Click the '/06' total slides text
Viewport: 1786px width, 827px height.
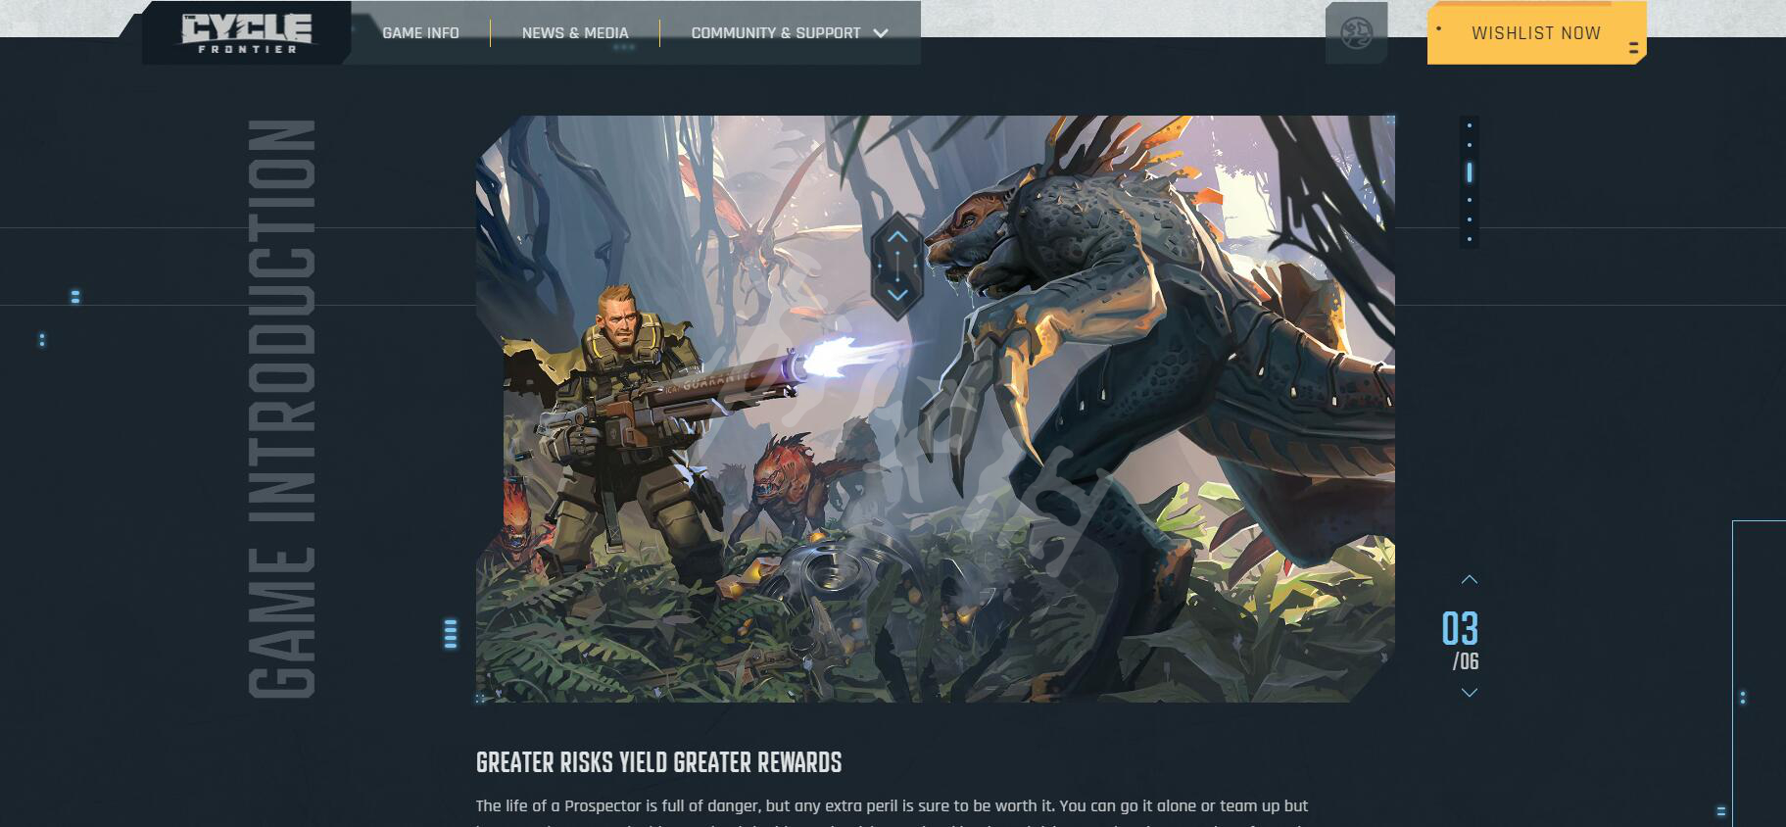pyautogui.click(x=1466, y=661)
